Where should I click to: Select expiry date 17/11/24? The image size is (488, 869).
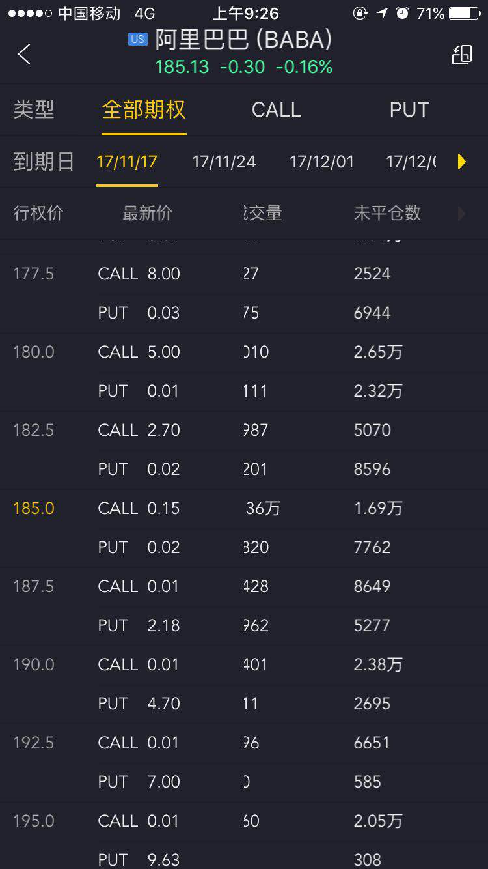224,162
